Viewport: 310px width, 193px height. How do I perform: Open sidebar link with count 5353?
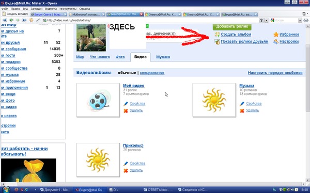click(x=11, y=62)
